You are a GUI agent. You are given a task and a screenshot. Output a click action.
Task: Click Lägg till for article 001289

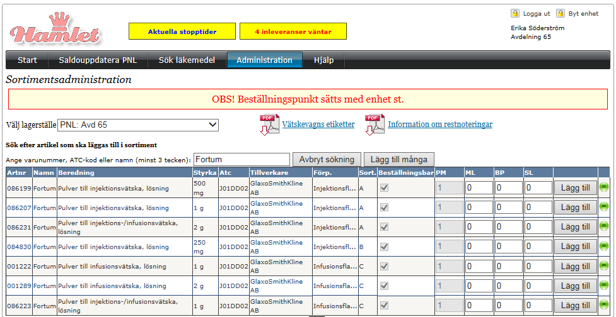[x=576, y=286]
